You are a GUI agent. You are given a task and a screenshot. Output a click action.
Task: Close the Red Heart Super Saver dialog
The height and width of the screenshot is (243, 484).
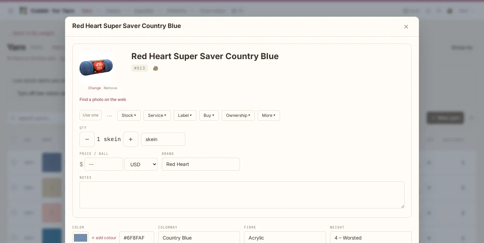[406, 27]
